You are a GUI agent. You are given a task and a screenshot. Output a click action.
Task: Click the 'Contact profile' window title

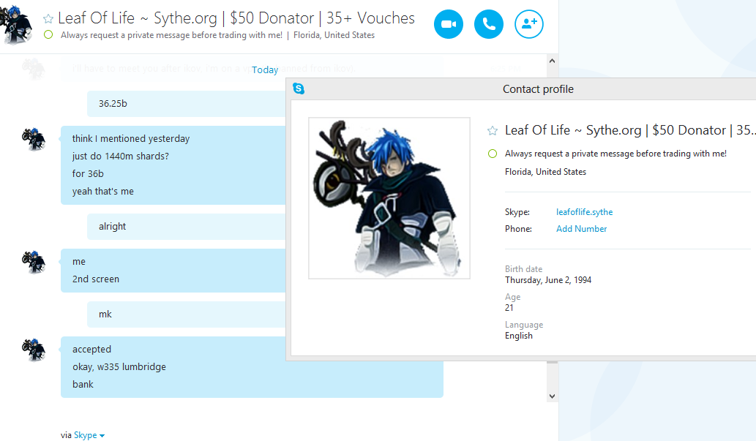click(538, 89)
